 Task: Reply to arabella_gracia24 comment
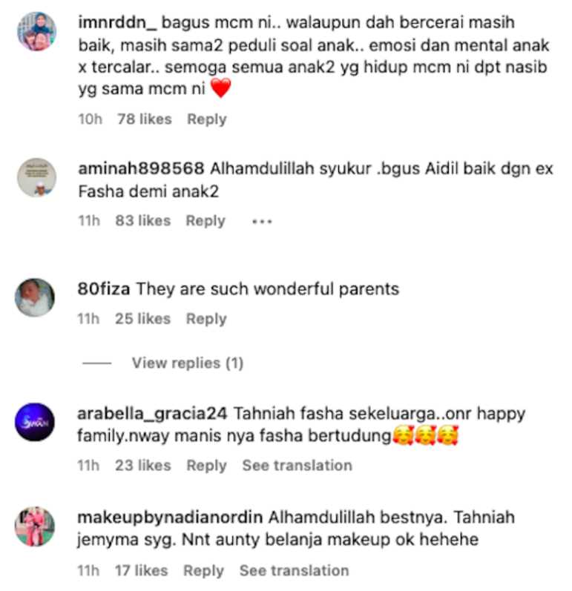pyautogui.click(x=207, y=466)
